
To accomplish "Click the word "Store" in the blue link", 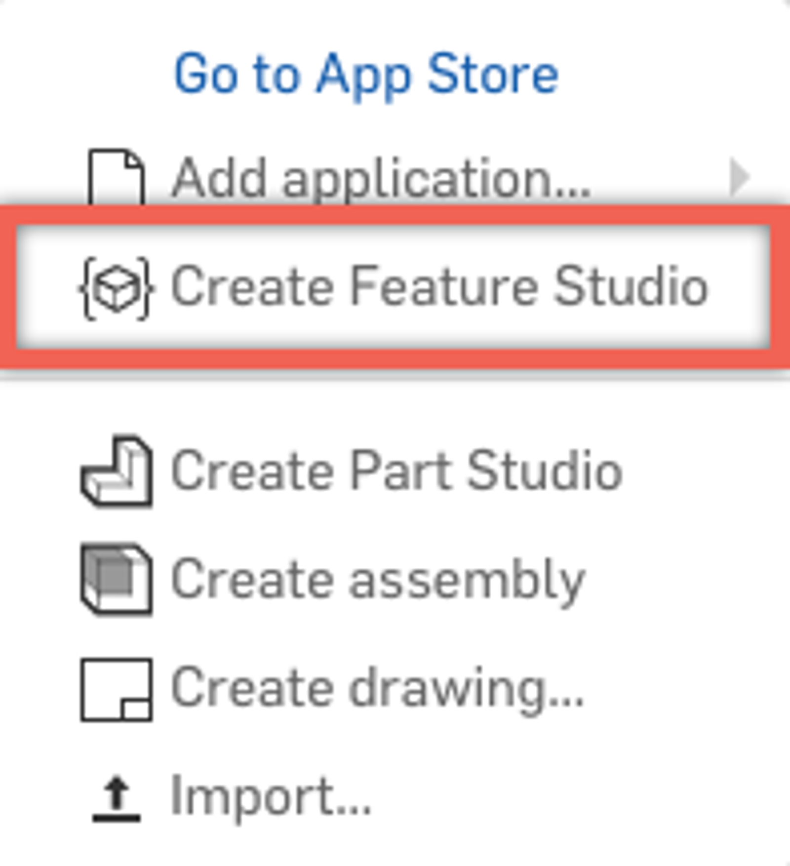I will [x=493, y=75].
